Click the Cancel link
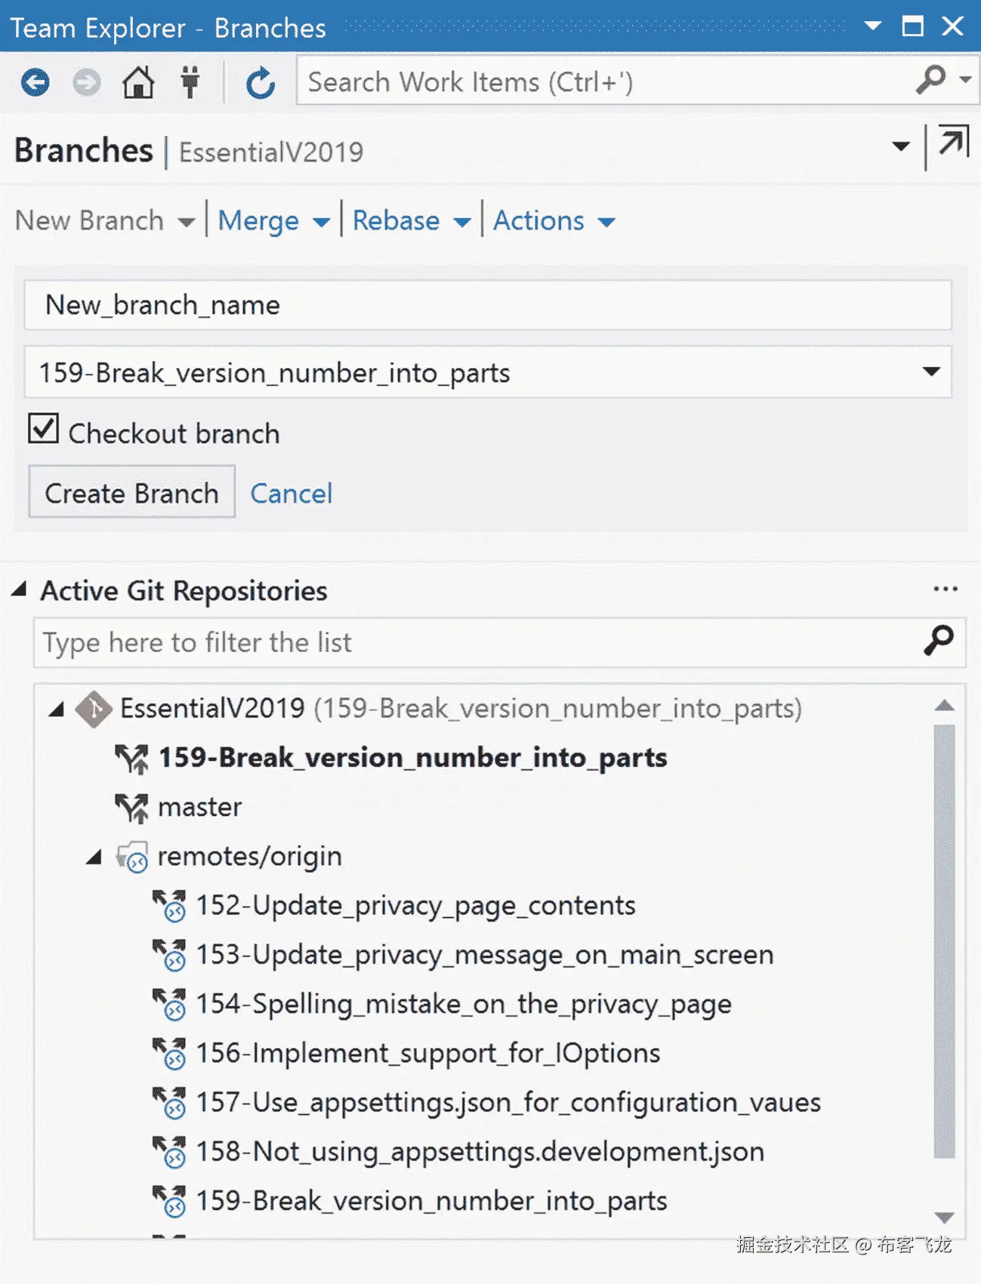The image size is (981, 1284). [291, 493]
